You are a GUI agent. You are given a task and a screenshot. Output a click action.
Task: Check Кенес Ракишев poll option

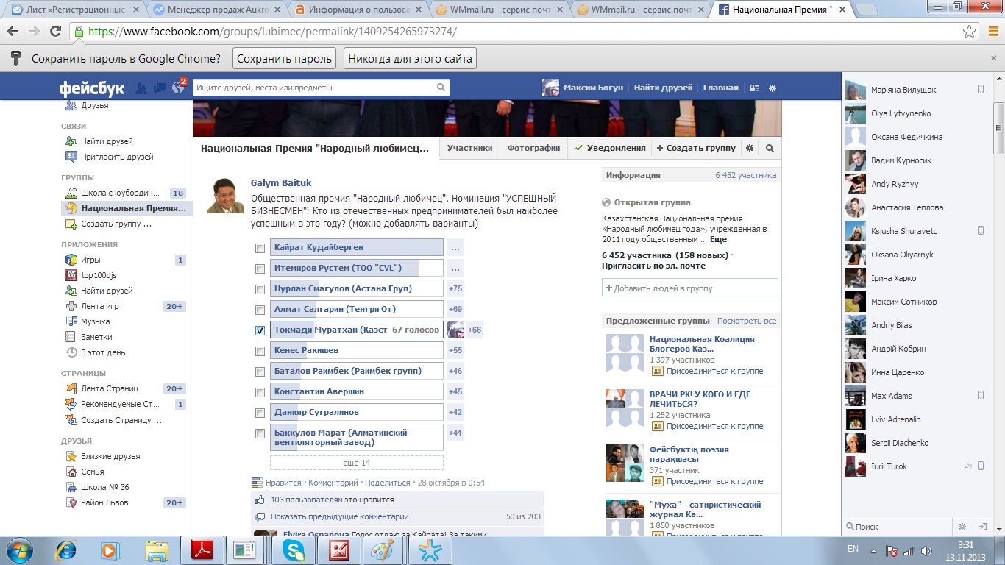(260, 351)
